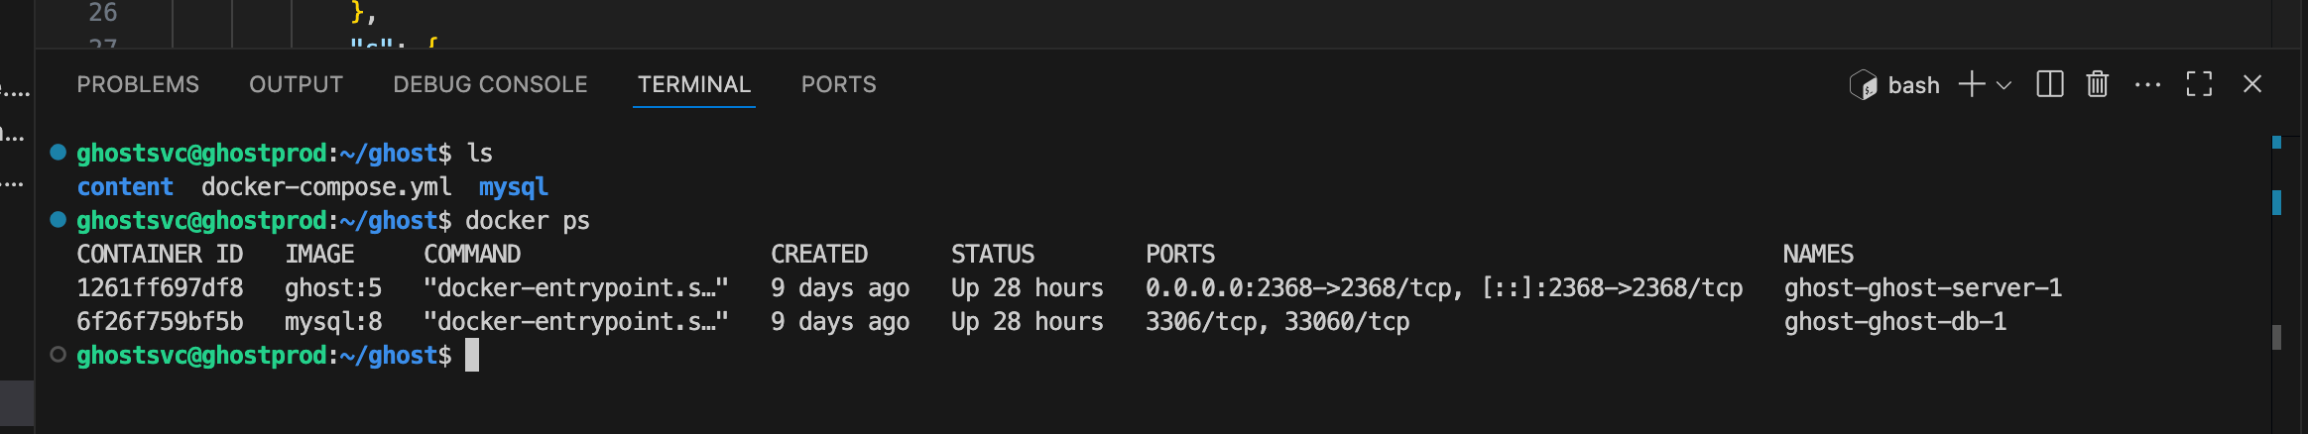This screenshot has width=2308, height=434.
Task: Click the empty prompt's hollow circle decoration
Action: (x=59, y=355)
